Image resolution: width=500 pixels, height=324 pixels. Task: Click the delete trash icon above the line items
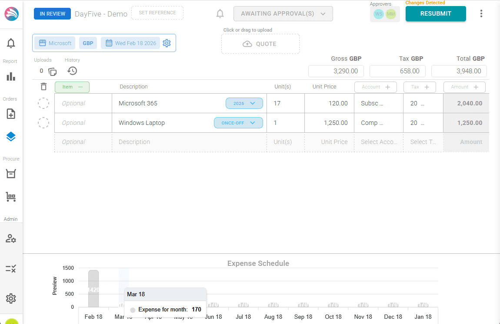pos(43,86)
